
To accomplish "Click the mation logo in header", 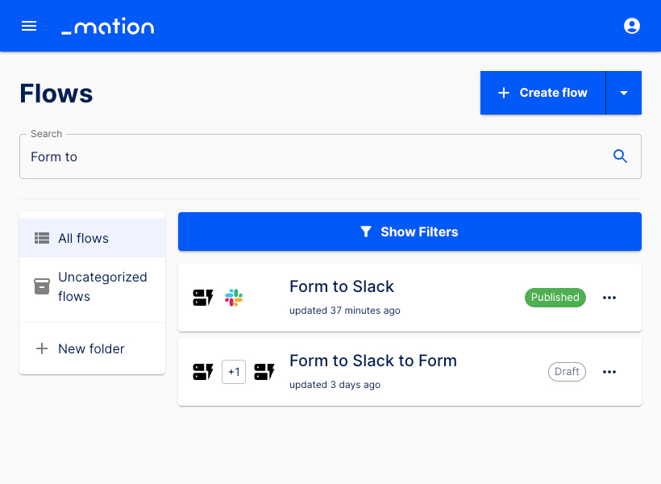I will pos(108,27).
